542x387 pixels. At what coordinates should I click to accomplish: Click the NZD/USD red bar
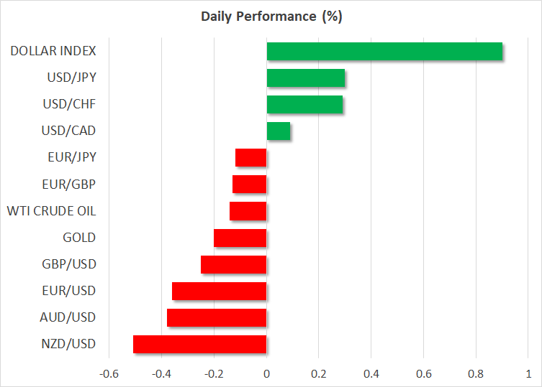tap(200, 343)
